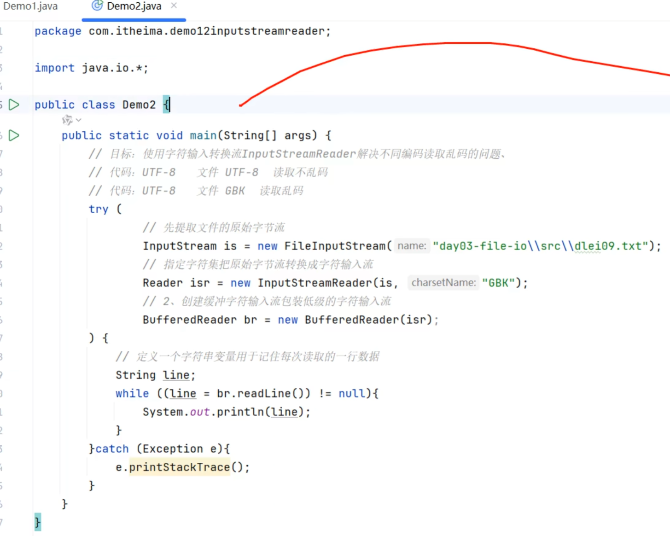Run main method via gutter arrow
This screenshot has height=536, width=670.
14,136
